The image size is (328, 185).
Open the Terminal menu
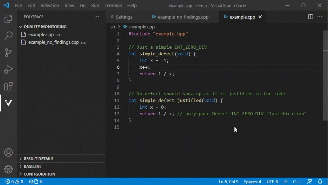(113, 6)
